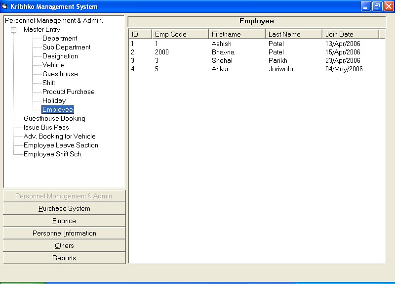The image size is (395, 284).
Task: Open Sub Department tree entry
Action: click(66, 47)
